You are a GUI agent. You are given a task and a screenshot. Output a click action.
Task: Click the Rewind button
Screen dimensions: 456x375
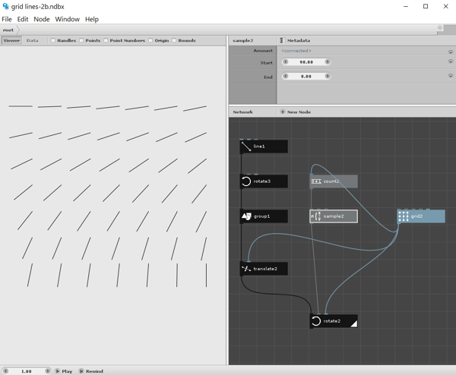pos(91,371)
